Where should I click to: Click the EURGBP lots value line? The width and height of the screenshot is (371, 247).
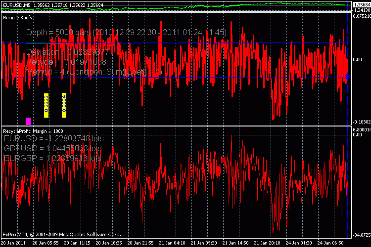tap(52, 159)
